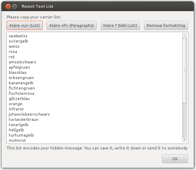The image size is (196, 170).
Task: Confirm dialog with OK button
Action: [175, 159]
